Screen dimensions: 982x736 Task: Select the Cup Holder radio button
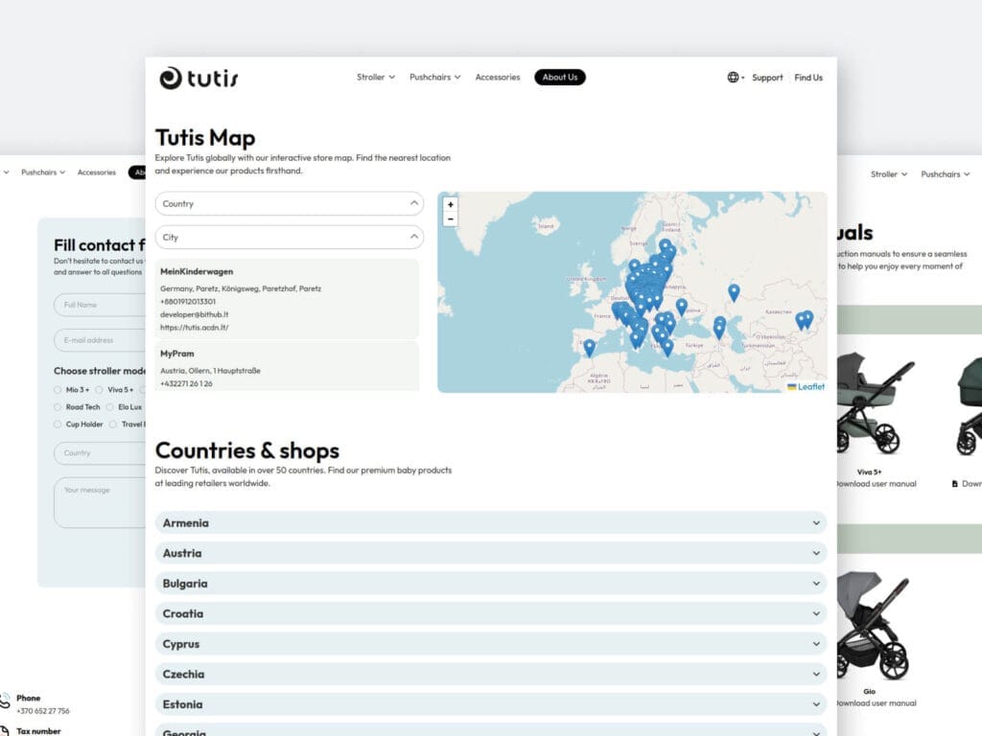tap(58, 425)
